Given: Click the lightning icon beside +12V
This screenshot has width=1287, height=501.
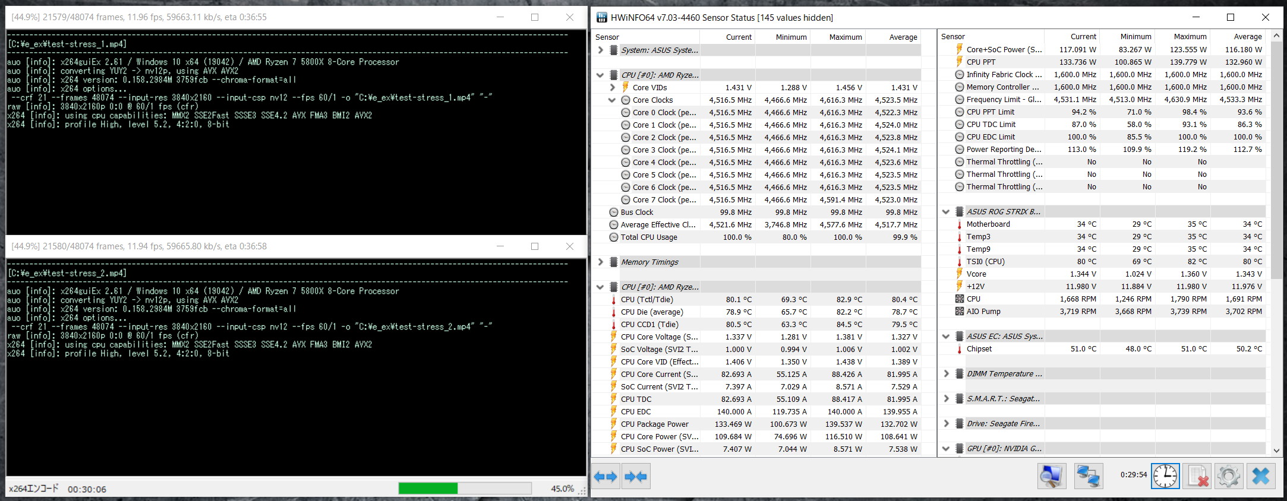Looking at the screenshot, I should (959, 286).
